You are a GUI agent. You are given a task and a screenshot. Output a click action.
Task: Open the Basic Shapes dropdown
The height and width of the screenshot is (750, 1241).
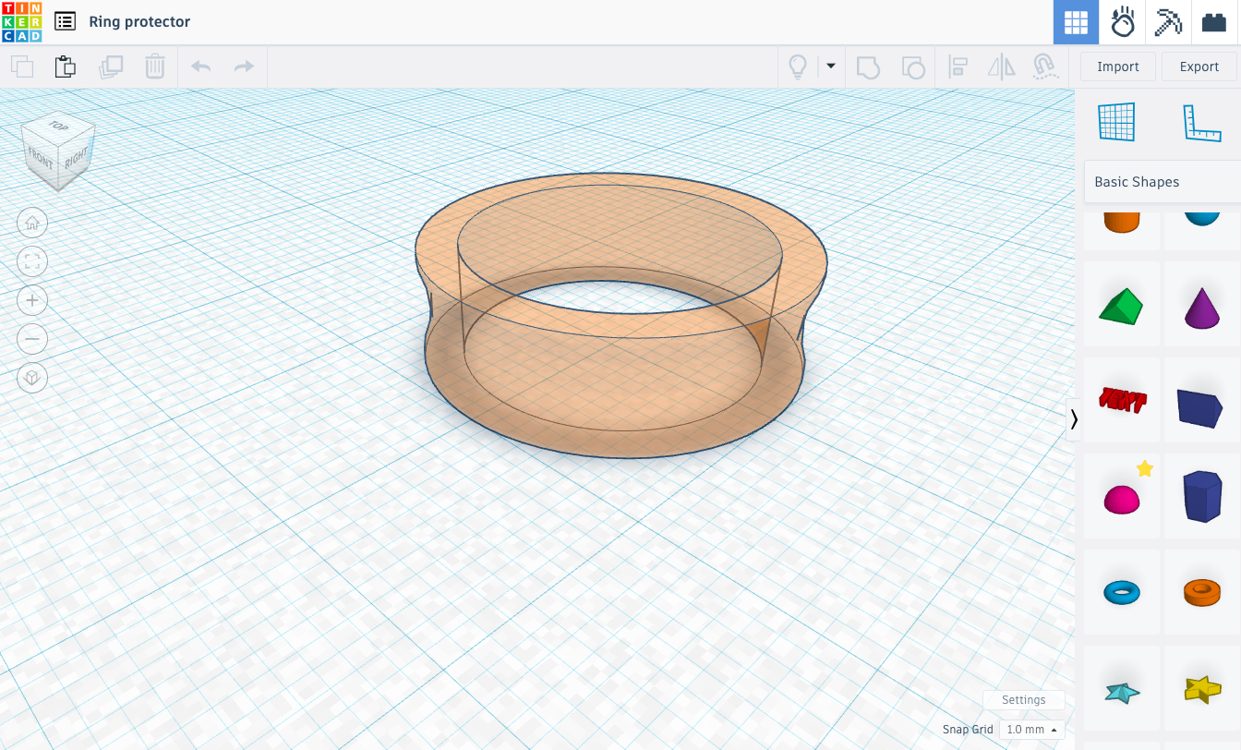pyautogui.click(x=1163, y=182)
